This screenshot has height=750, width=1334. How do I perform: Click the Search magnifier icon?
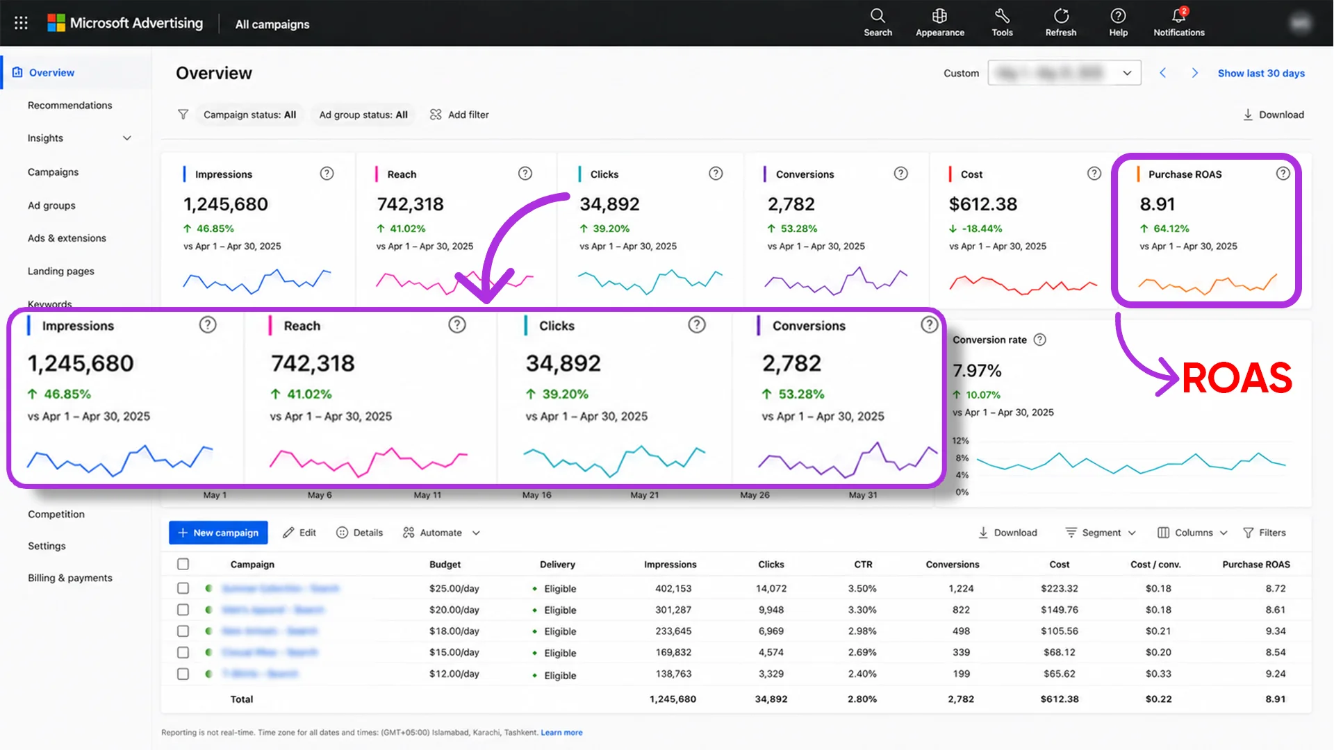(x=878, y=15)
